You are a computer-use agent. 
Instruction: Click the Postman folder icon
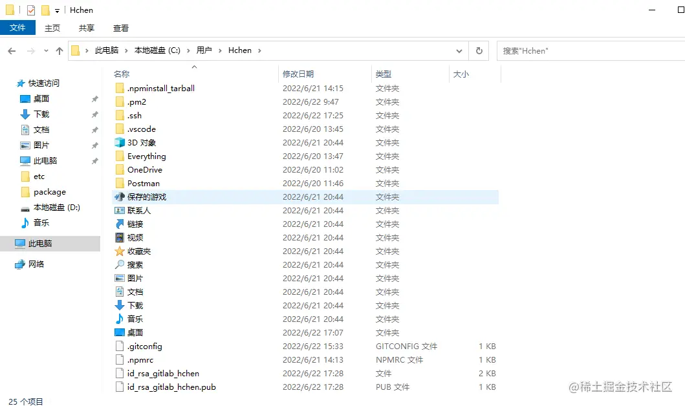pos(119,184)
